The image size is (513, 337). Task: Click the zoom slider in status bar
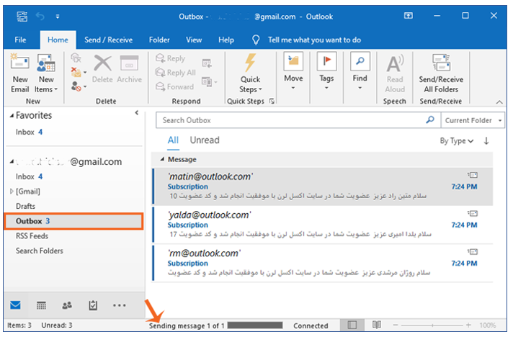click(432, 325)
